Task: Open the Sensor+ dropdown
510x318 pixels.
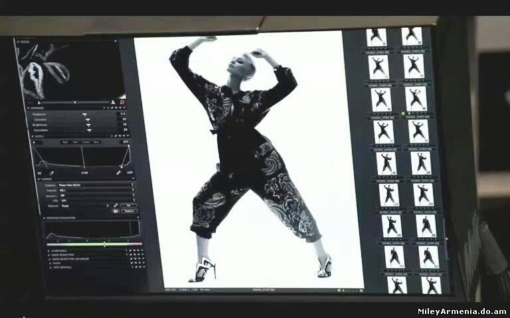Action: [97, 195]
